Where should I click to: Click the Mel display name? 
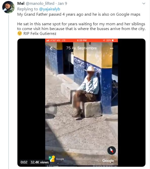point(21,4)
